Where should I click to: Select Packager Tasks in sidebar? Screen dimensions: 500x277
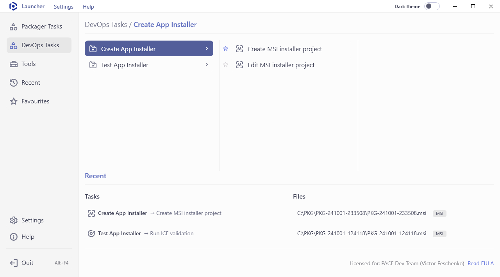click(x=39, y=27)
